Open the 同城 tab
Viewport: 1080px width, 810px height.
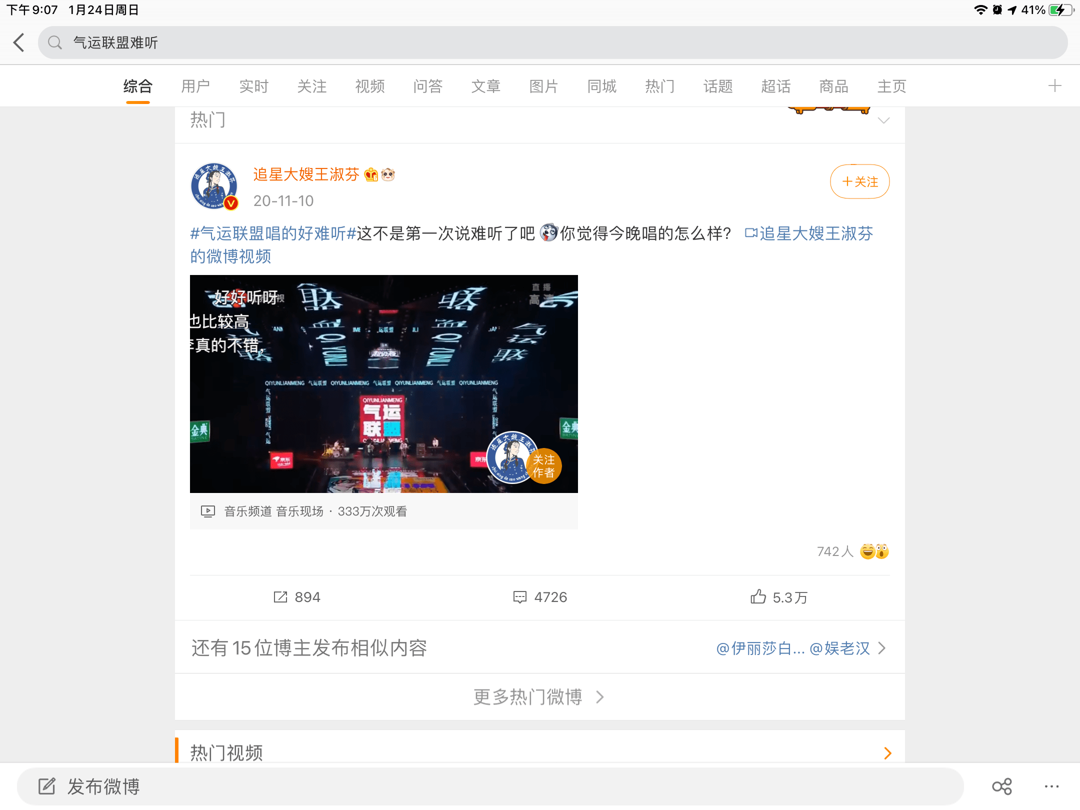(x=601, y=86)
